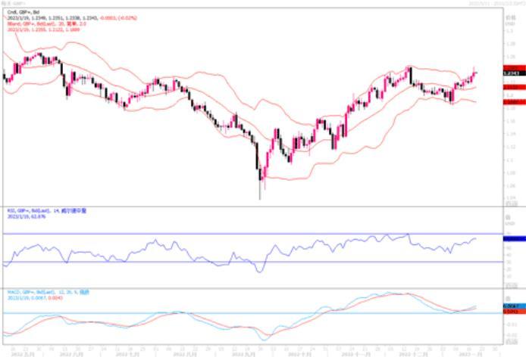Image resolution: width=526 pixels, height=357 pixels.
Task: Click the candlestick OHLC values line under Cndl
Action: pos(61,17)
